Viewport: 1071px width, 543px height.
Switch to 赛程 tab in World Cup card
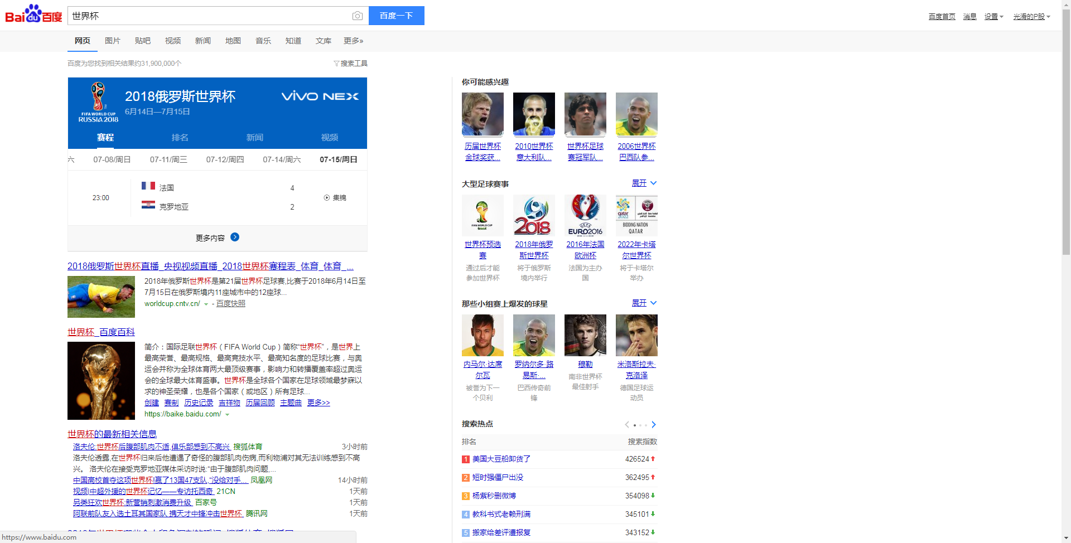coord(105,137)
